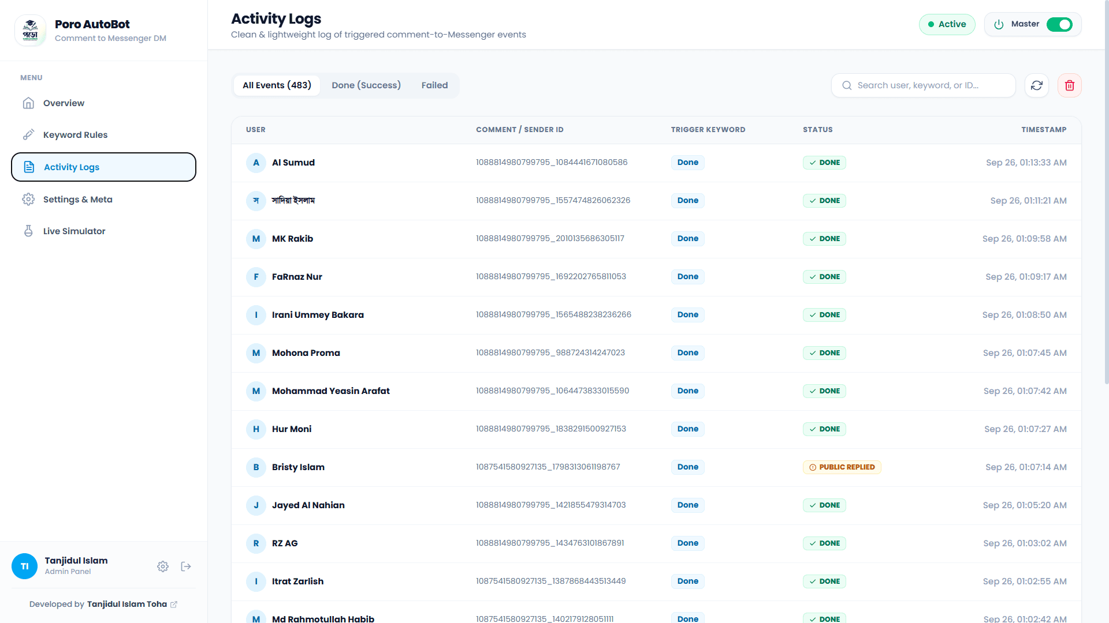Click the Jayed Al Nahian user name

click(x=308, y=505)
